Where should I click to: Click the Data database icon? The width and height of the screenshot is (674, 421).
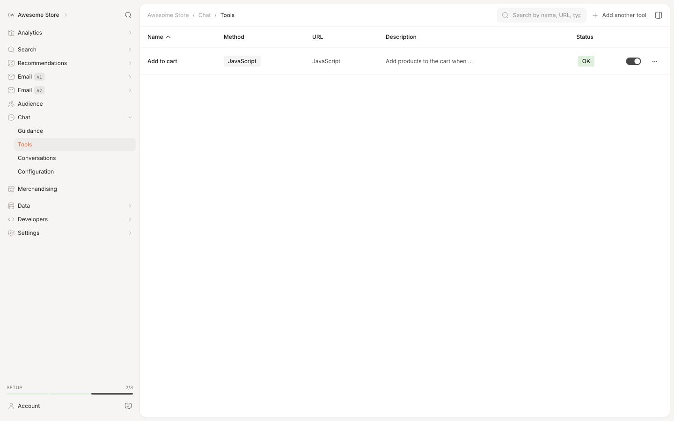coord(11,206)
